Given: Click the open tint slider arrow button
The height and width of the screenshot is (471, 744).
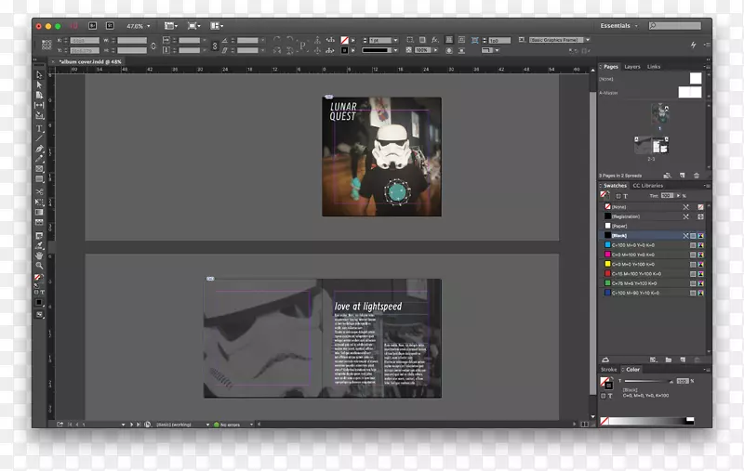Looking at the screenshot, I should click(x=678, y=195).
